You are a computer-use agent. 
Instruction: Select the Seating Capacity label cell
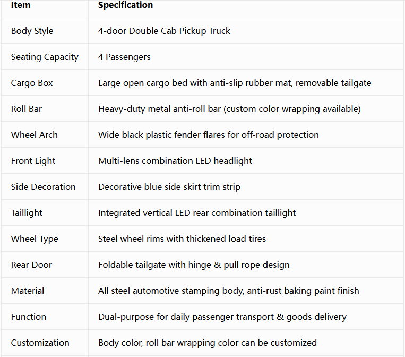[x=45, y=57]
